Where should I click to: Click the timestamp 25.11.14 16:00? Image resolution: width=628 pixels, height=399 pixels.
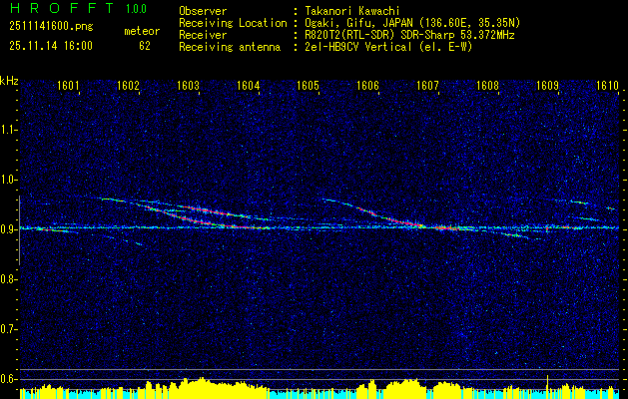[51, 46]
